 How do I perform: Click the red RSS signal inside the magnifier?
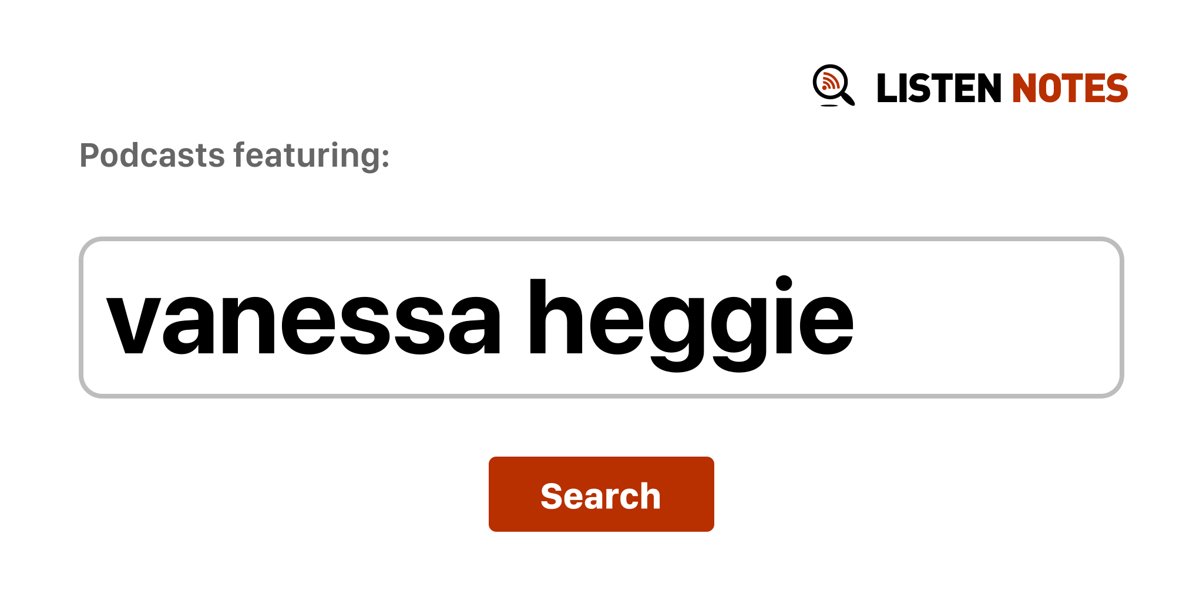pyautogui.click(x=830, y=82)
